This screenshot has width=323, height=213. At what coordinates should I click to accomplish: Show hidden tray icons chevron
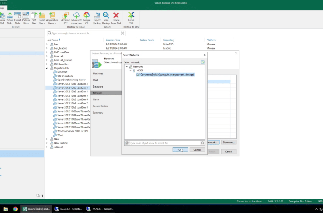pos(316,209)
